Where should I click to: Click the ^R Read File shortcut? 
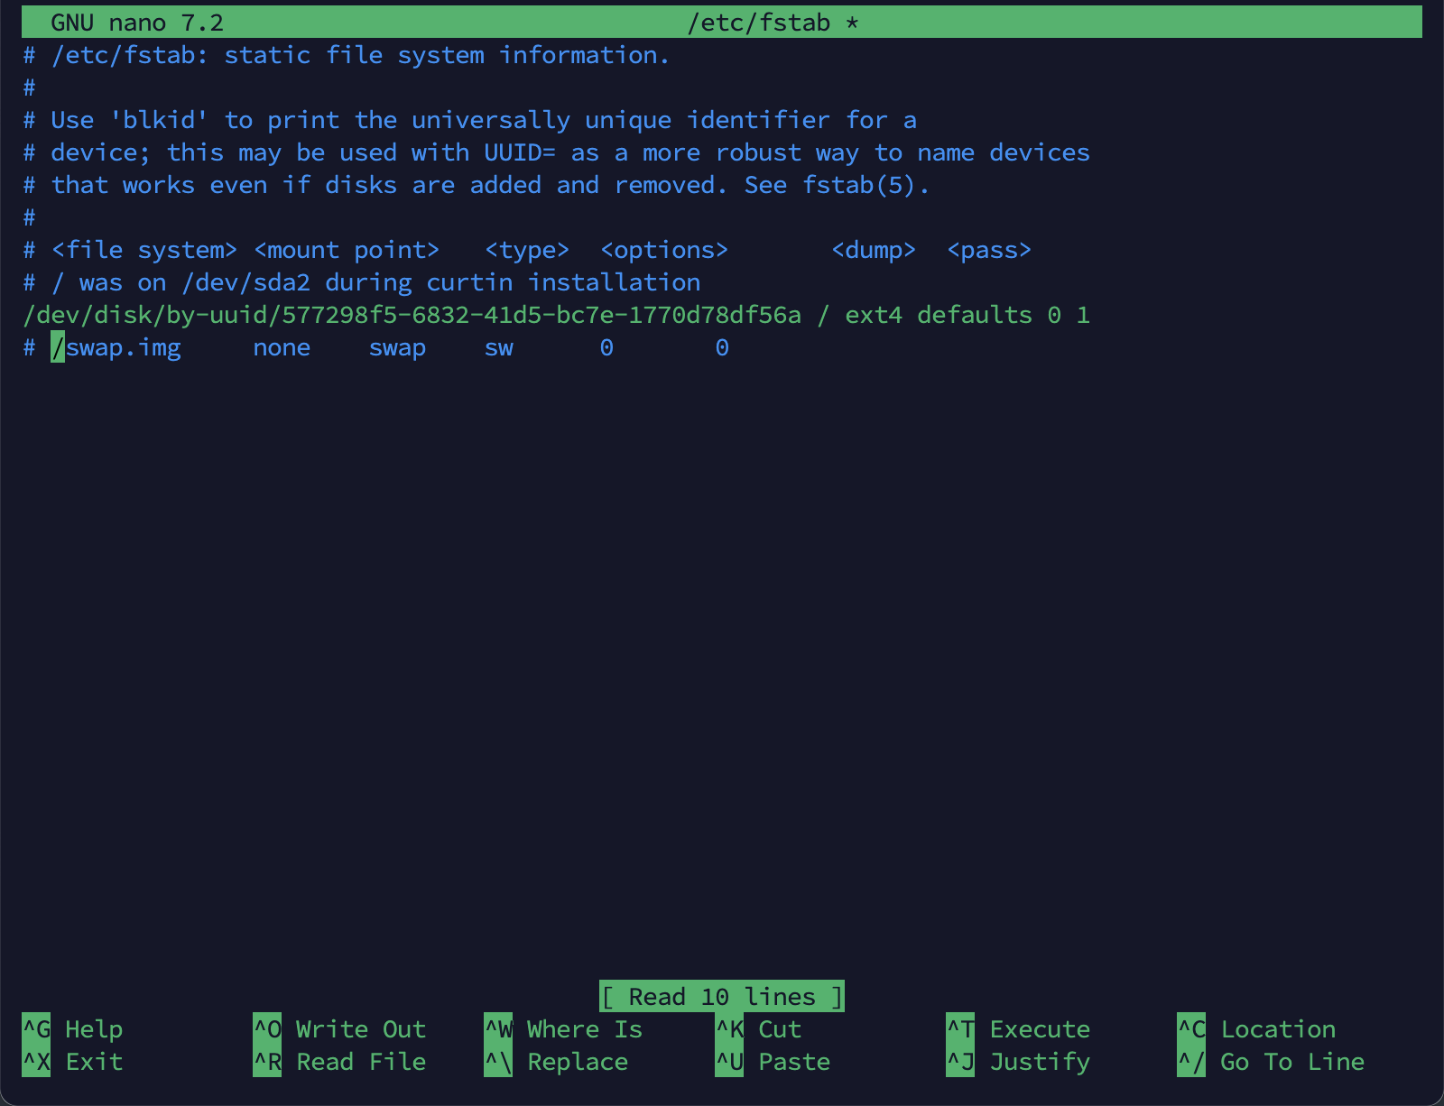(x=339, y=1062)
